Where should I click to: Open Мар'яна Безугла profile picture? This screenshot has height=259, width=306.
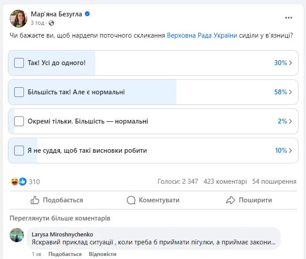coord(19,18)
